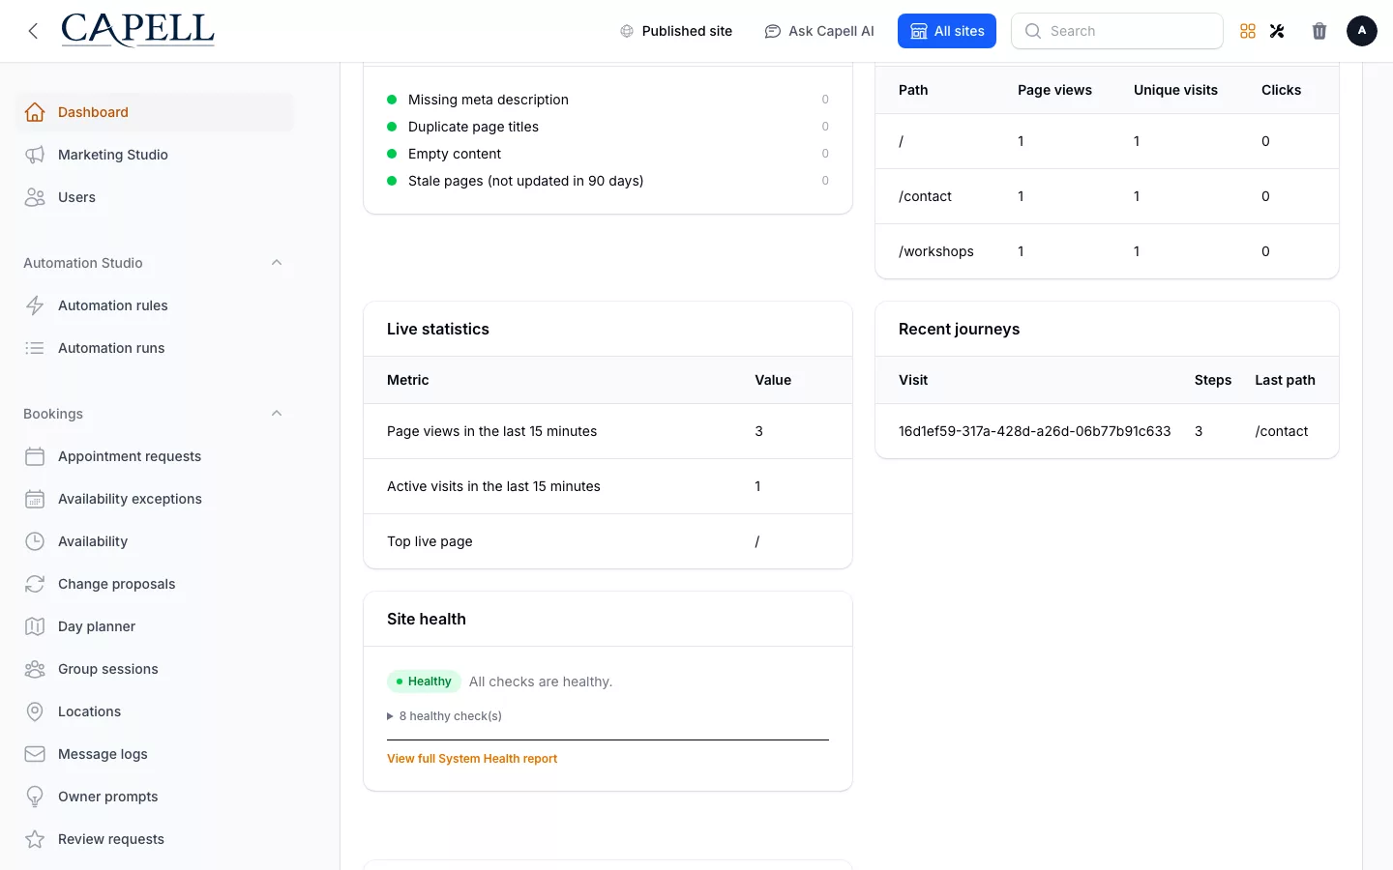Click the /workshops path row

1107,251
